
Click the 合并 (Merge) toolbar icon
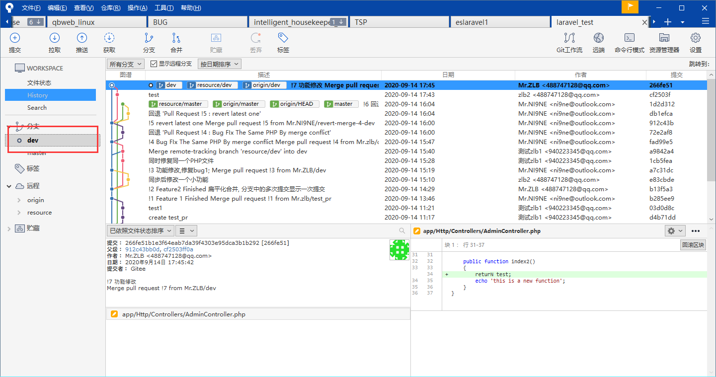click(x=176, y=38)
